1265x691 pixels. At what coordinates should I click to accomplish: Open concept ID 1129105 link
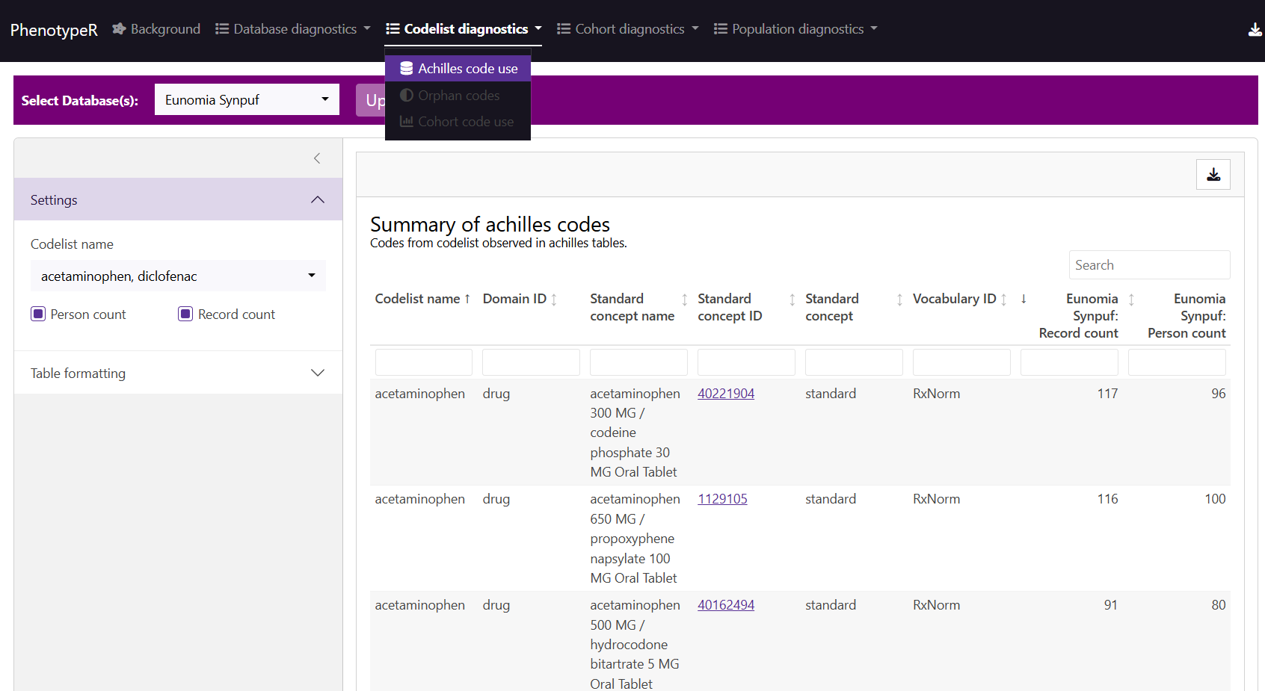(722, 499)
